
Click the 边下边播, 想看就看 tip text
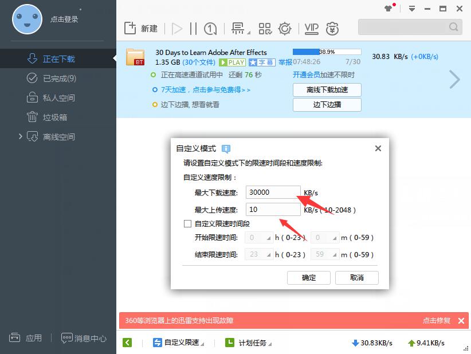pos(190,105)
